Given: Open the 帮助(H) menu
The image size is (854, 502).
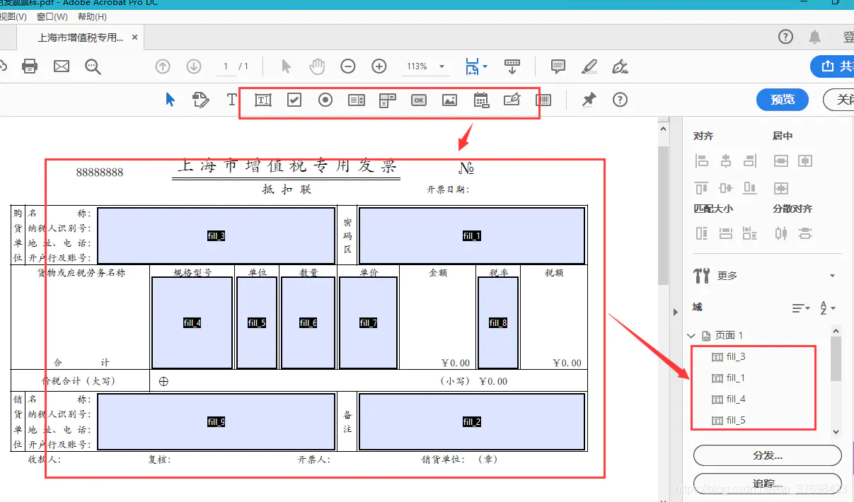Looking at the screenshot, I should 92,17.
